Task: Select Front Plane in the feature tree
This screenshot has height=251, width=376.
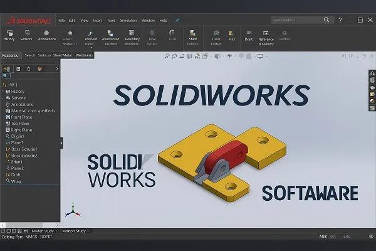Action: (19, 117)
